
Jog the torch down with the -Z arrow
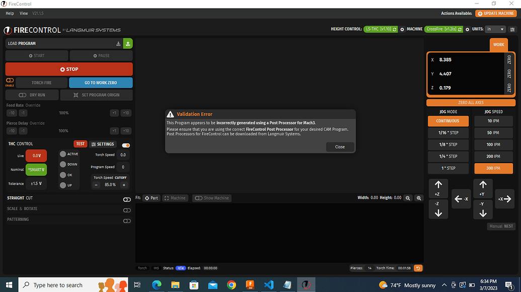pos(438,209)
